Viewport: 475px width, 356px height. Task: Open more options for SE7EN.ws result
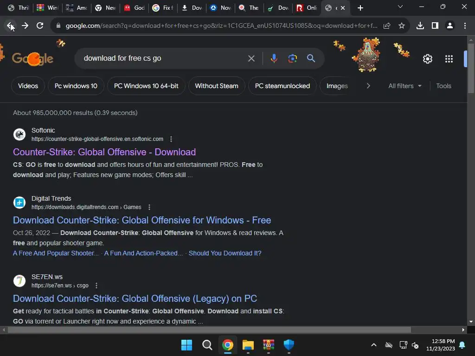pyautogui.click(x=96, y=286)
